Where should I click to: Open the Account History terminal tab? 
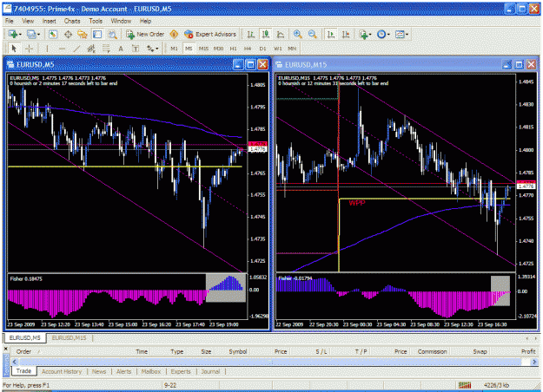62,371
